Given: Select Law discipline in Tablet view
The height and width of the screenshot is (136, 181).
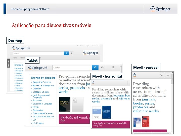Looking at the screenshot, I should pos(34,120).
